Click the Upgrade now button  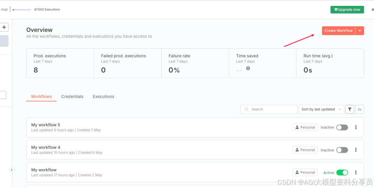[x=347, y=10]
